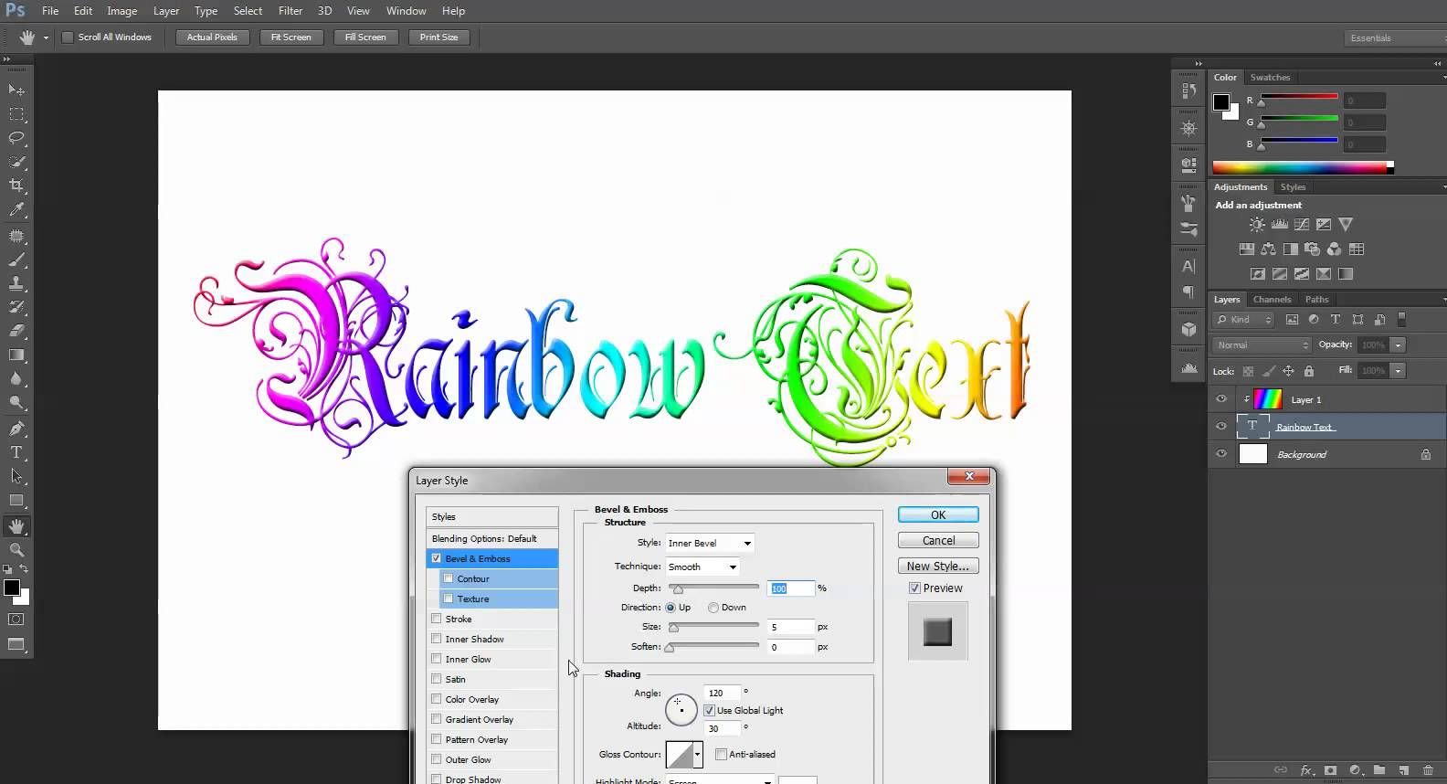Add a Curves adjustment
The image size is (1447, 784).
[x=1302, y=225]
